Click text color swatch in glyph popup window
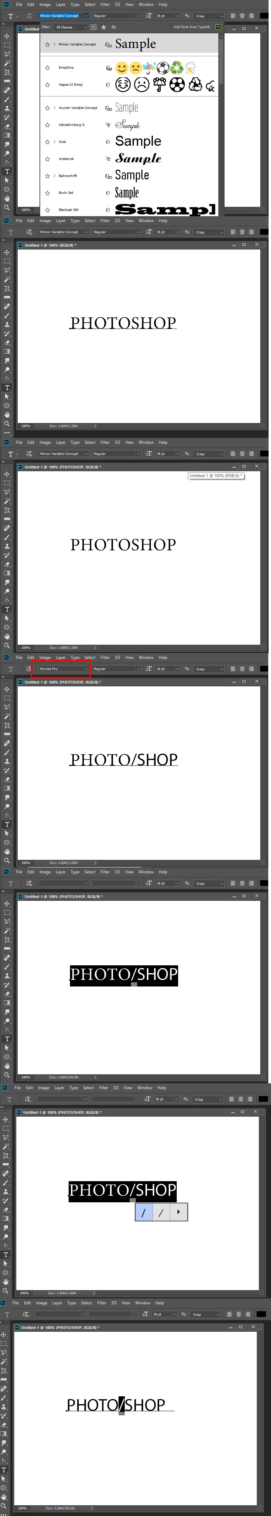Screen dimensions: 271x1516 click(x=262, y=1099)
